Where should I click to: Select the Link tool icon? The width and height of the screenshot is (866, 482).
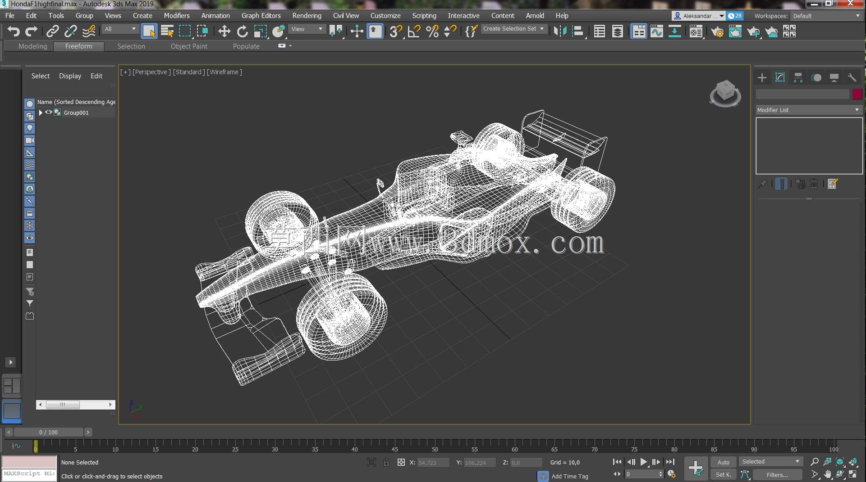[x=53, y=32]
